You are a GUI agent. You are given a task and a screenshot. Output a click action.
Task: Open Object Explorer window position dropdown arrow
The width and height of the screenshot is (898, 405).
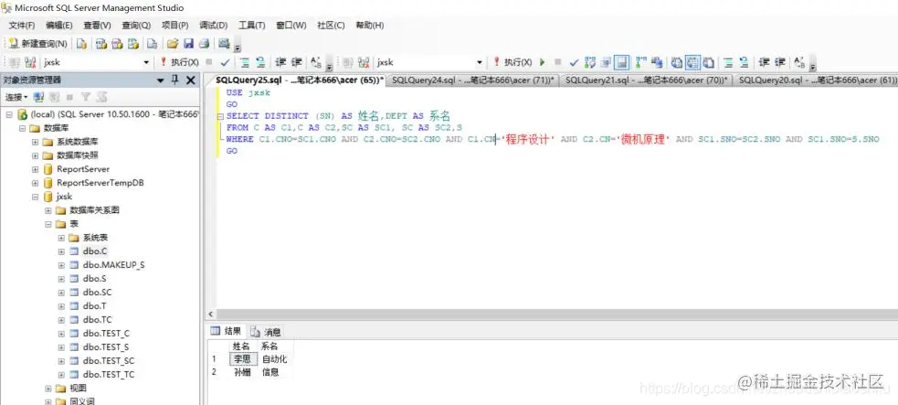point(161,80)
